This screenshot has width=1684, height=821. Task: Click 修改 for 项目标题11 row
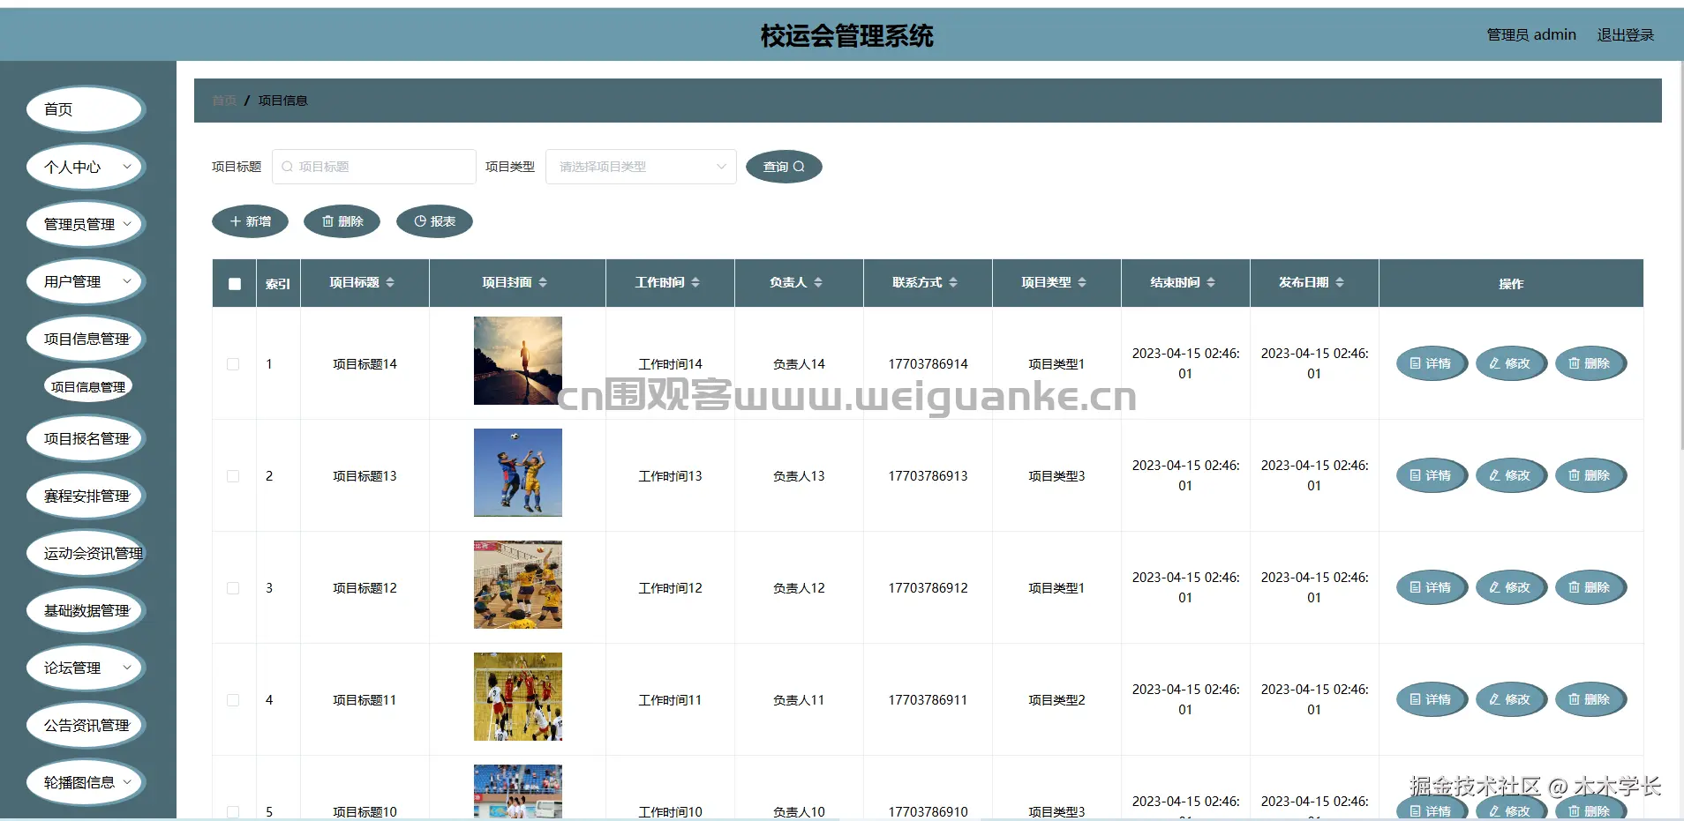click(1511, 699)
